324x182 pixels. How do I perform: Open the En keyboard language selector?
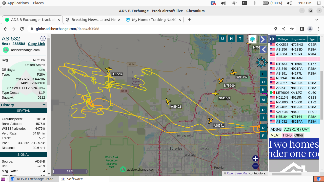pos(245,3)
